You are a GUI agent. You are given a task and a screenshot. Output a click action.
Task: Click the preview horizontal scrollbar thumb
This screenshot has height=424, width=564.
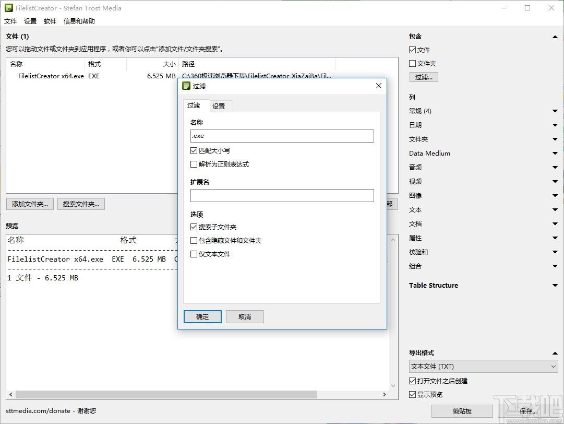click(166, 394)
